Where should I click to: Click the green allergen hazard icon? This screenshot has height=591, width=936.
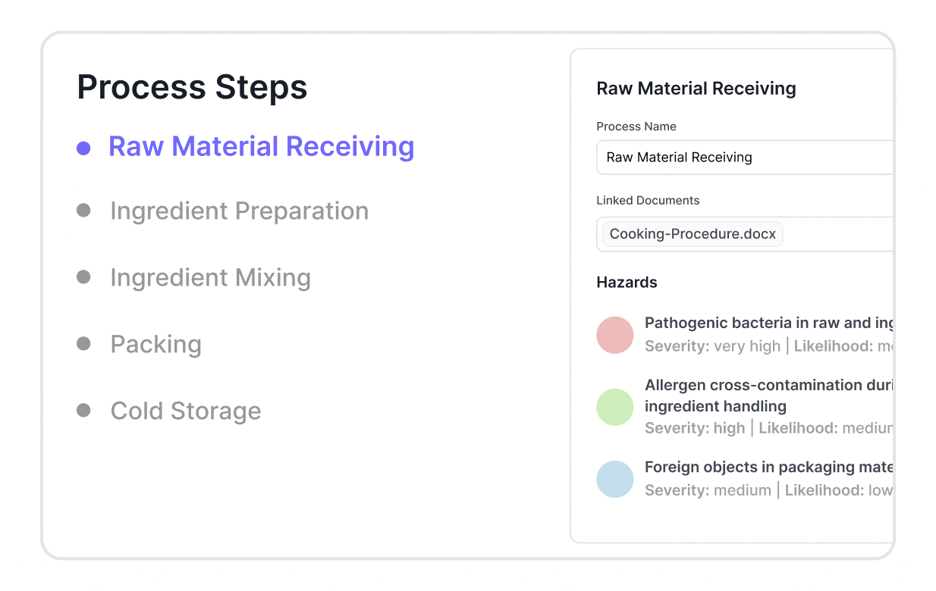pos(614,407)
